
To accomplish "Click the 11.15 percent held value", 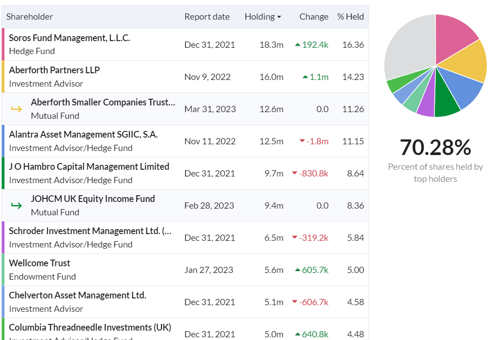I will point(353,141).
